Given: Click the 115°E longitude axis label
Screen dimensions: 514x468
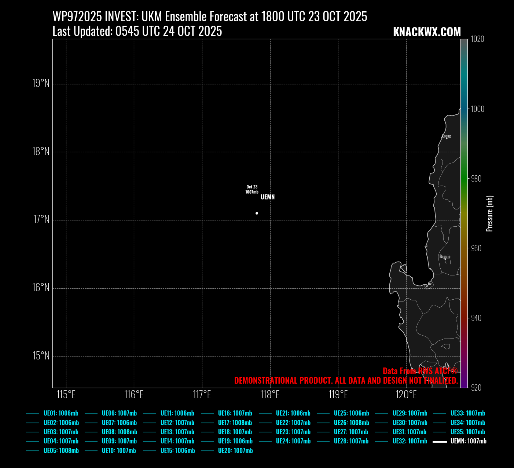Looking at the screenshot, I should pos(66,395).
